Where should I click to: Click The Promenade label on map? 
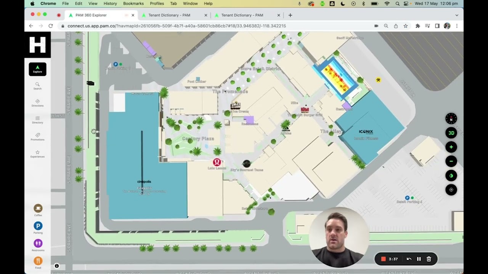(x=230, y=92)
